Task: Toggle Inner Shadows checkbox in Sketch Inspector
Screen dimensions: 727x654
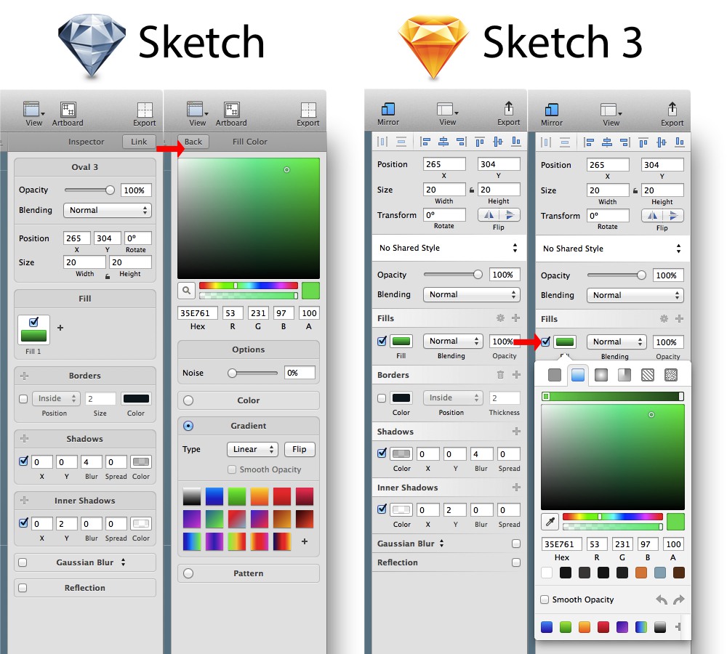Action: pos(23,522)
